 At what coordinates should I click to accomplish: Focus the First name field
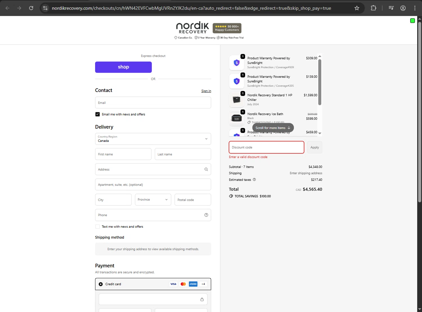[123, 154]
